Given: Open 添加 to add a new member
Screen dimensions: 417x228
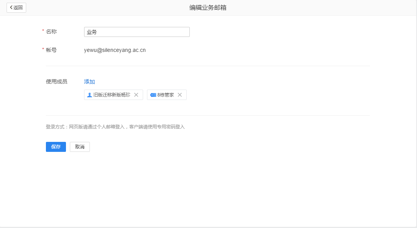Looking at the screenshot, I should pos(89,82).
